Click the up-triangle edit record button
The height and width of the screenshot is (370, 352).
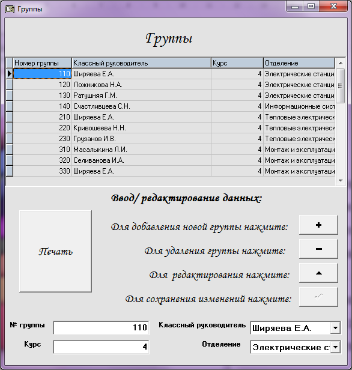click(318, 273)
